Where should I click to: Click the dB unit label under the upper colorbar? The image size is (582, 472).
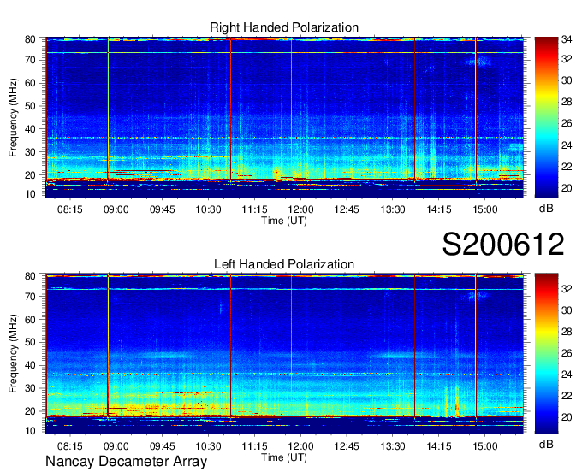(x=546, y=209)
